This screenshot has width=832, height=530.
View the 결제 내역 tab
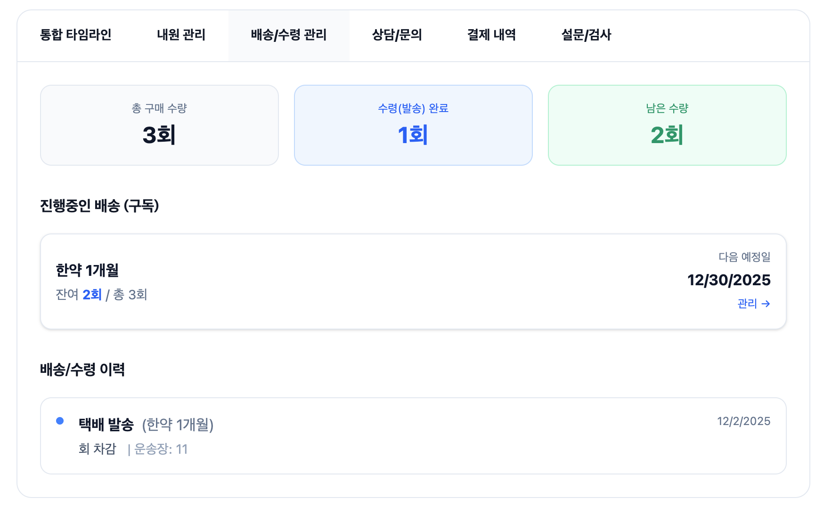491,35
